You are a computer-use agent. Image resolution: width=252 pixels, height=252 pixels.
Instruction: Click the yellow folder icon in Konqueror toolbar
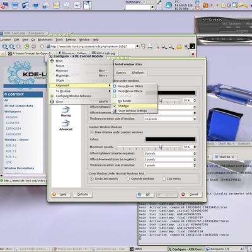point(179,47)
